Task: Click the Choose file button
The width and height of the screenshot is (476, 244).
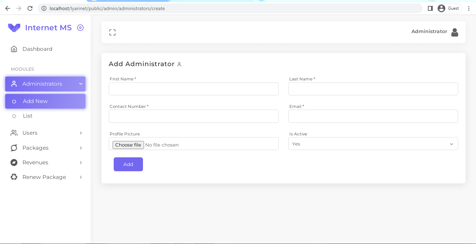Action: point(128,145)
